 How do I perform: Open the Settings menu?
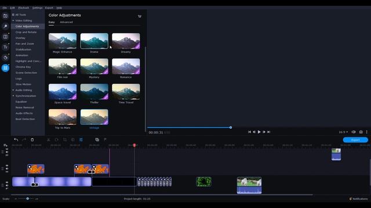pyautogui.click(x=37, y=8)
